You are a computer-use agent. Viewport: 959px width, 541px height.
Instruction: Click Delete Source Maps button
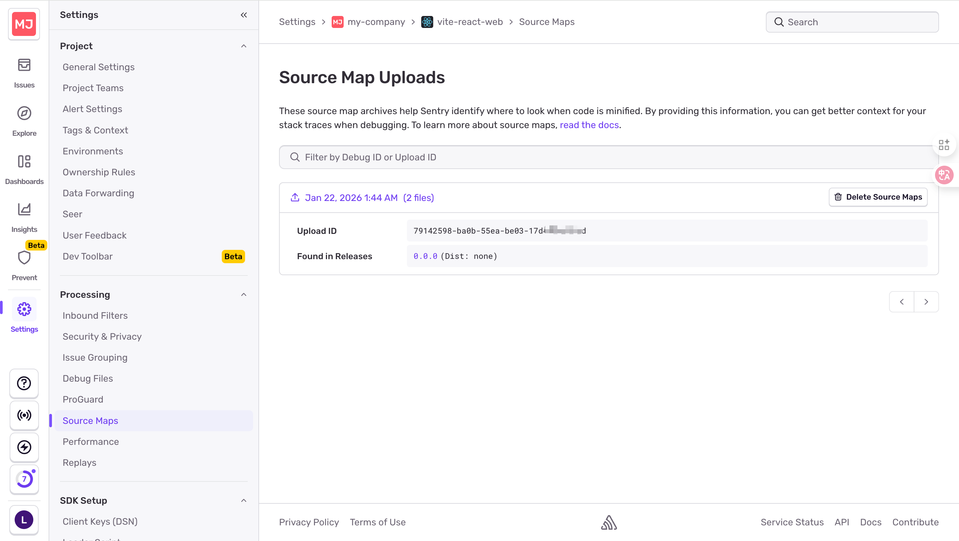point(878,197)
